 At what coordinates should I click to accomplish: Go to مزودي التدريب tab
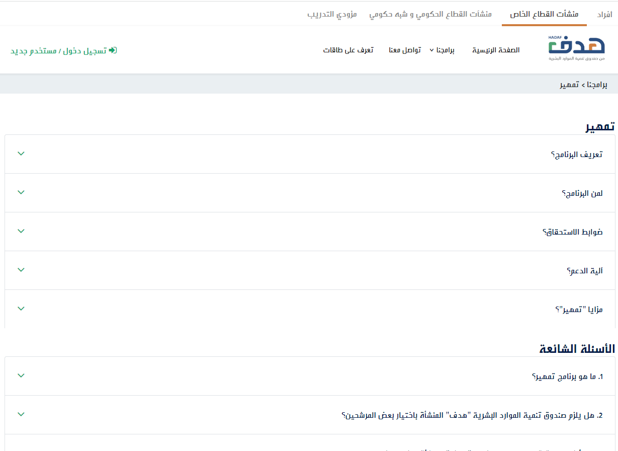coord(332,14)
